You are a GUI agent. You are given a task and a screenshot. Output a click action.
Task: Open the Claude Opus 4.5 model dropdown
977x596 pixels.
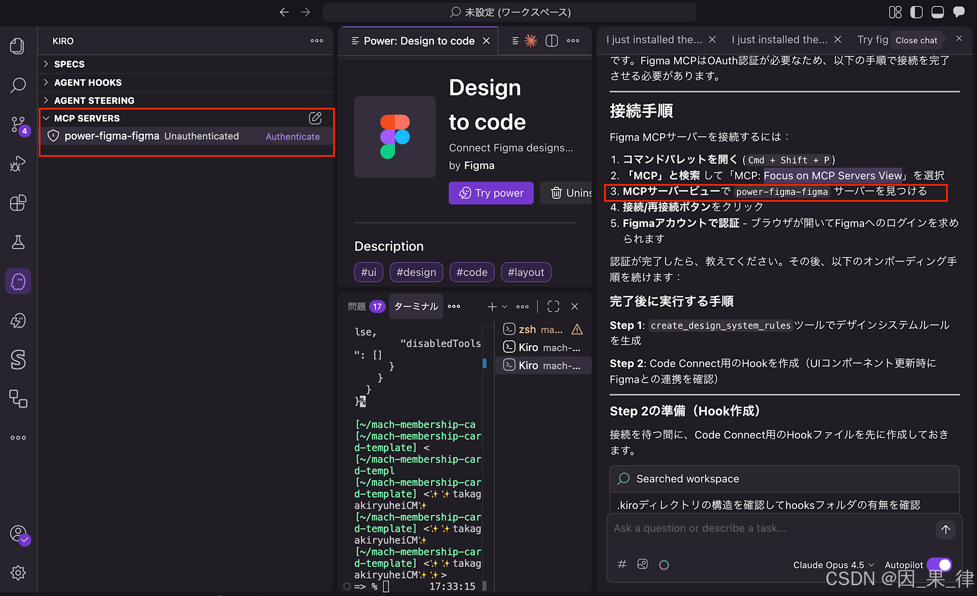point(833,565)
